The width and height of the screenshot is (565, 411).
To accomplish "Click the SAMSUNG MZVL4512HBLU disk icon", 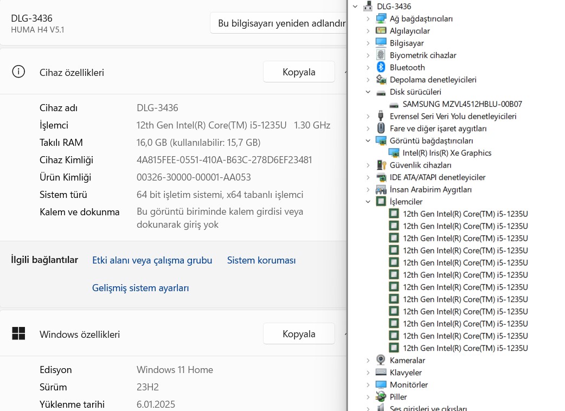I will point(394,105).
